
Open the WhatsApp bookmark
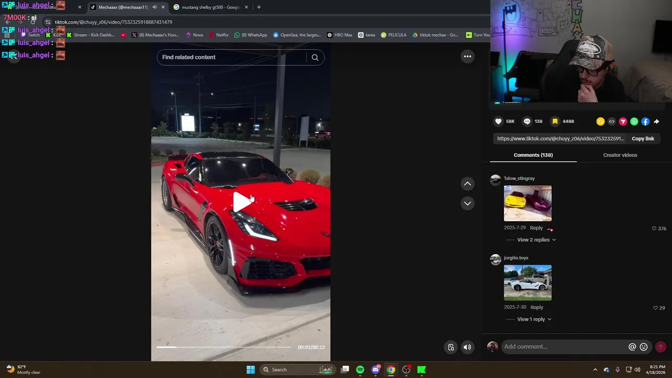[x=250, y=35]
